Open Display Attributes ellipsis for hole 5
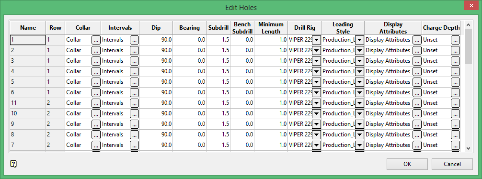Screen dimensions: 482x179 [417, 82]
